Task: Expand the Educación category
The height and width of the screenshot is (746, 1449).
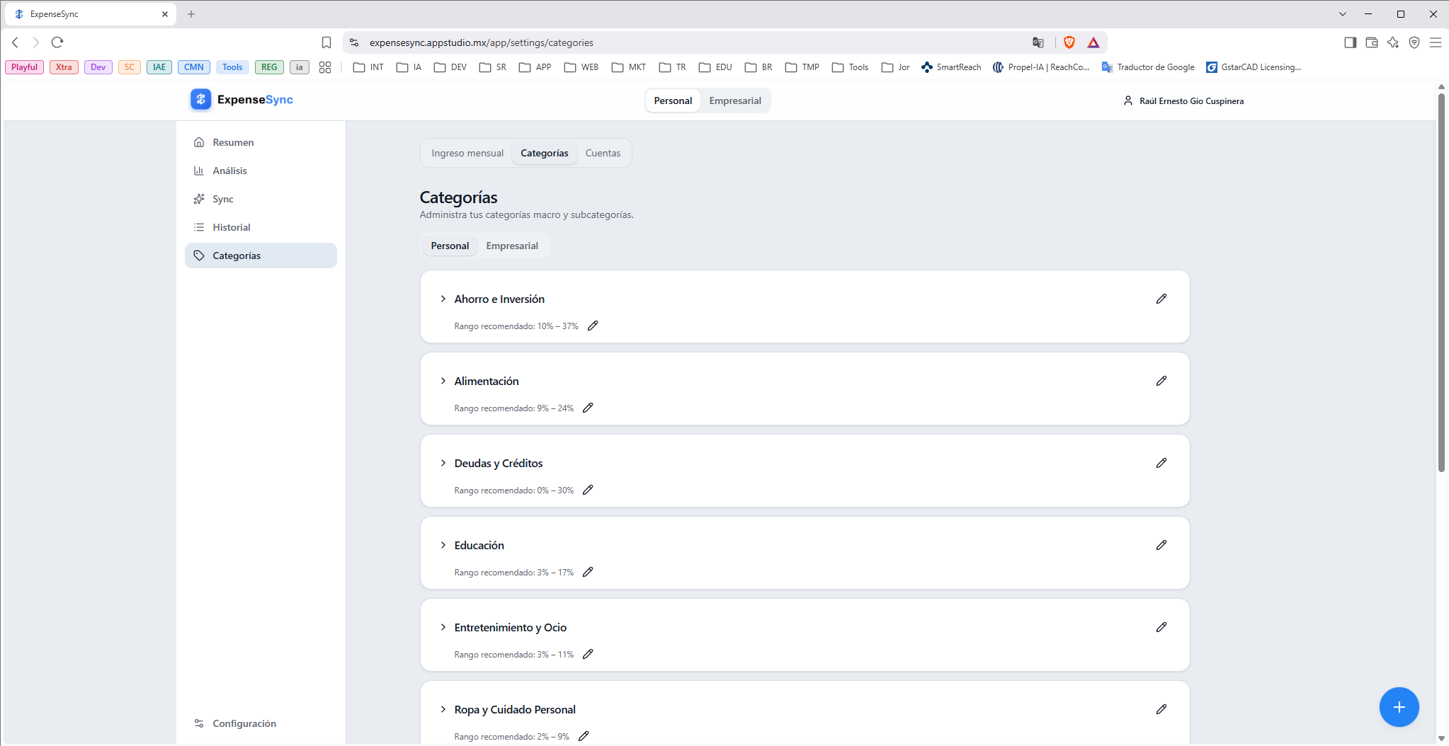Action: point(443,545)
